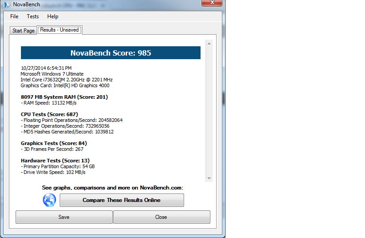This screenshot has height=238, width=365.
Task: Click the results scrollbar up arrow
Action: [209, 44]
